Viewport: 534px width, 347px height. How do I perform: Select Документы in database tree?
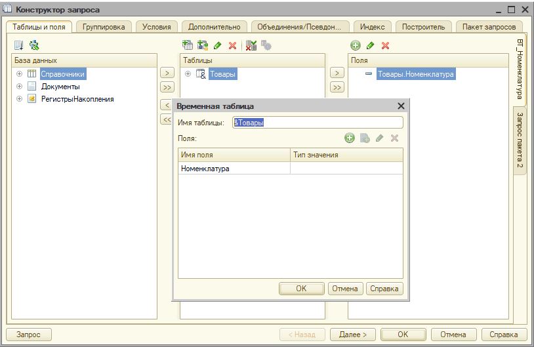[x=60, y=87]
